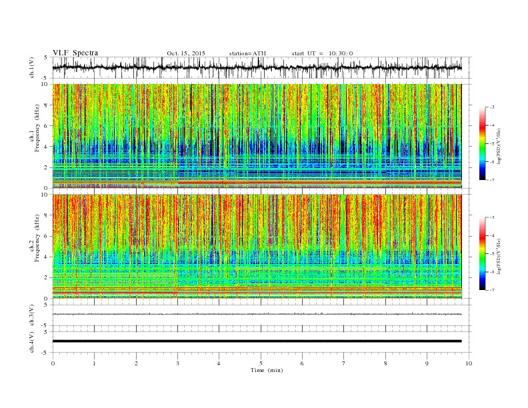Screen dimensions: 528x408
Task: Click the ch.1 spectrogram plot
Action: (x=257, y=136)
